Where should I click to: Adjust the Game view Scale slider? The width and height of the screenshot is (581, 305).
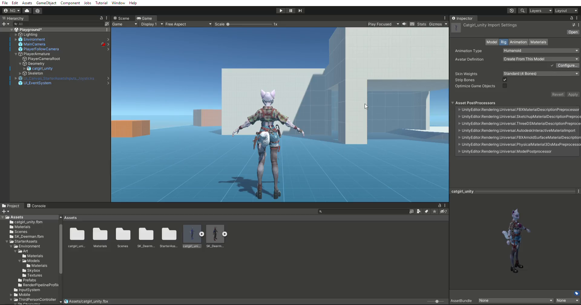click(249, 24)
